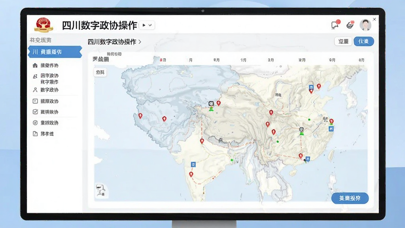Expand the 四川数字政协操作 breadcrumb arrow
This screenshot has width=405, height=228.
coord(140,42)
